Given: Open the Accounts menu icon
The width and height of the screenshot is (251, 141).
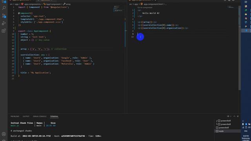Looking at the screenshot, I should click(4, 134).
